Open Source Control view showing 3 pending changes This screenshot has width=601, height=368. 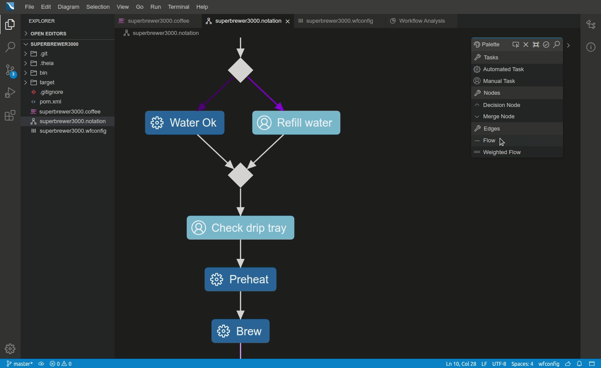click(10, 70)
